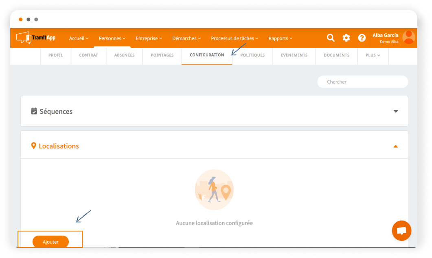The width and height of the screenshot is (432, 258).
Task: Open the Processus de tâches menu
Action: pos(235,38)
